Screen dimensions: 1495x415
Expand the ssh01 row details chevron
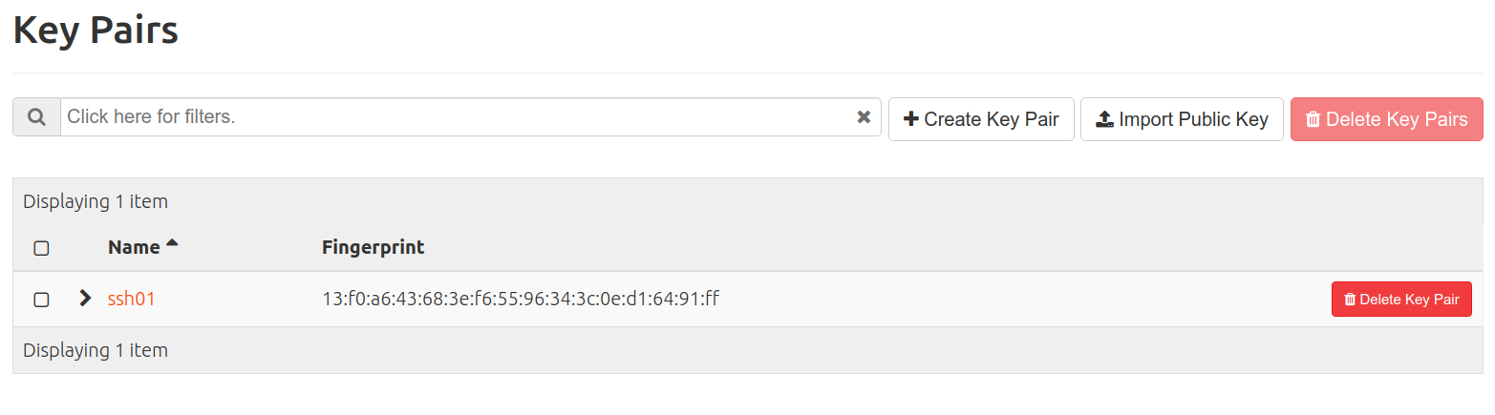[x=85, y=299]
